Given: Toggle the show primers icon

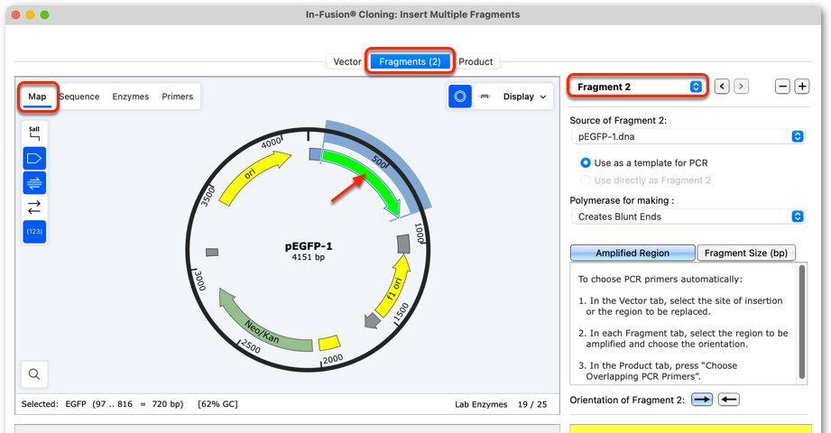Looking at the screenshot, I should [x=34, y=183].
